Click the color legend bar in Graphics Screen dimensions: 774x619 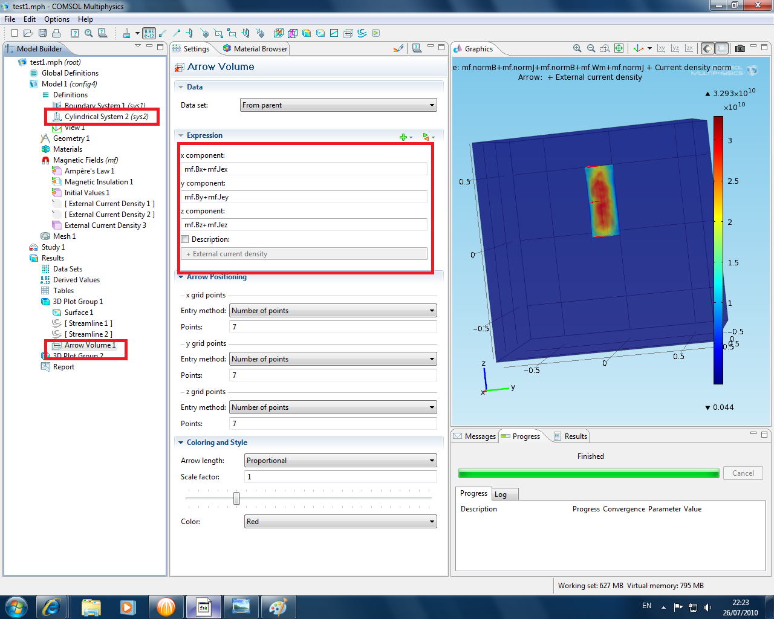click(x=718, y=250)
